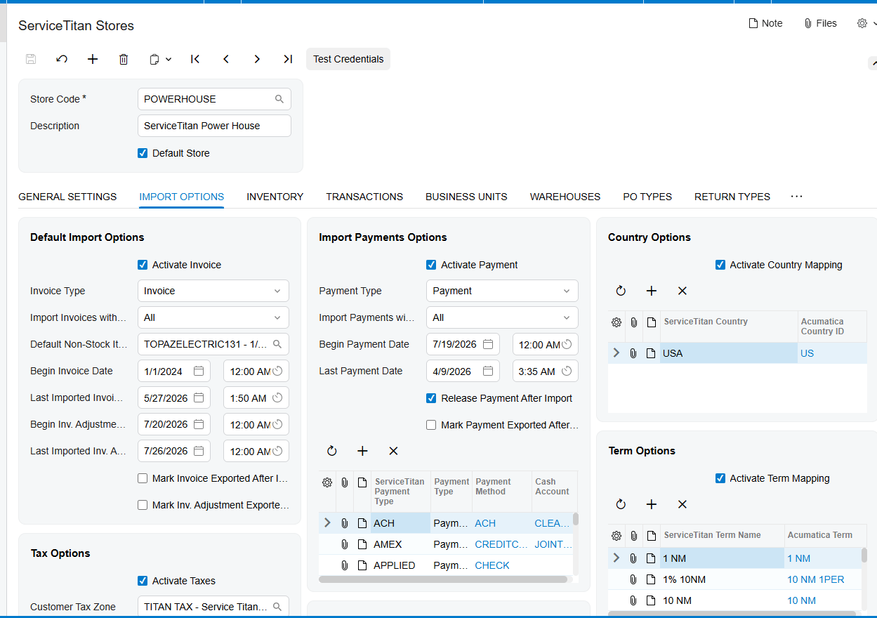Expand the ACH payment row arrow
This screenshot has height=618, width=877.
[x=327, y=522]
